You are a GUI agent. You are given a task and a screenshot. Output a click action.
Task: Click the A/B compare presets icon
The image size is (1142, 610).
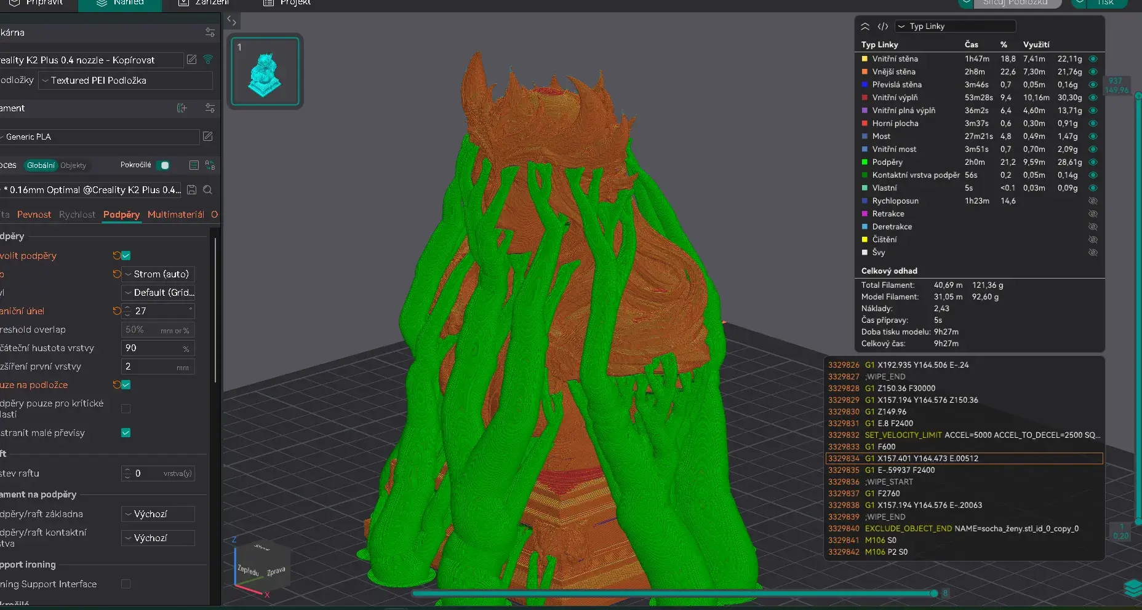click(x=210, y=165)
